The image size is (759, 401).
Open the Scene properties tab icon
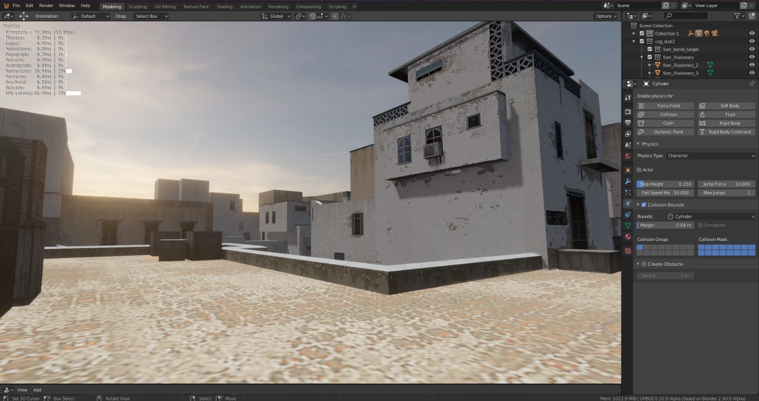click(x=628, y=145)
